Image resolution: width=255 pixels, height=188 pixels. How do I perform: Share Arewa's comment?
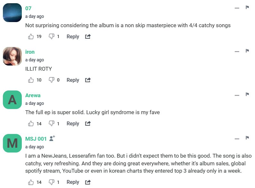click(x=88, y=124)
